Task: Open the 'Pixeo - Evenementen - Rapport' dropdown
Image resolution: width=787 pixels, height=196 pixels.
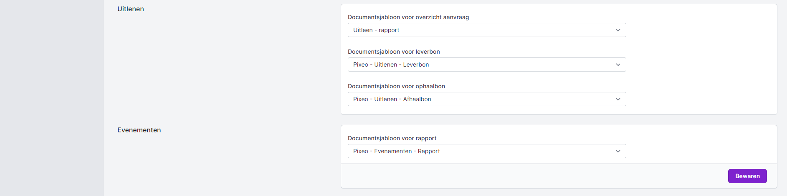Action: [x=480, y=151]
